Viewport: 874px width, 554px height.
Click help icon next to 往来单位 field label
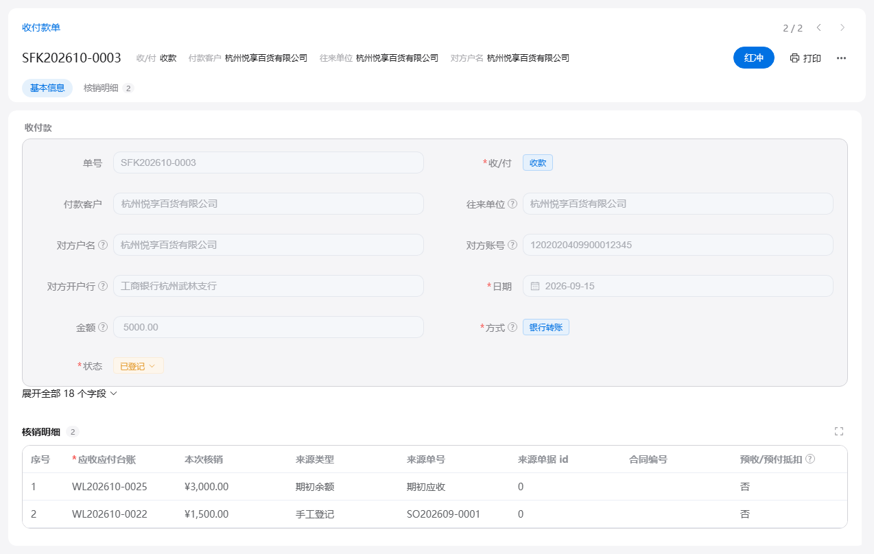click(512, 204)
